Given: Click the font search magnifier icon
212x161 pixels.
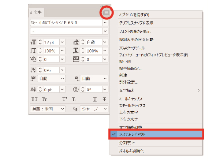Looking at the screenshot, I should coord(33,23).
